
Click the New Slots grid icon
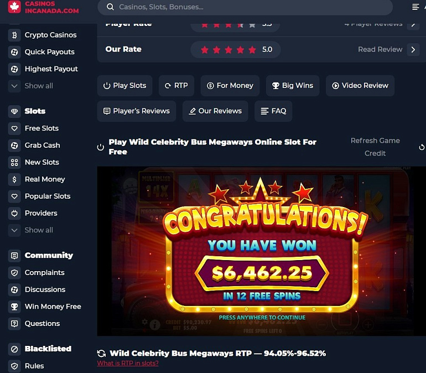pos(14,163)
